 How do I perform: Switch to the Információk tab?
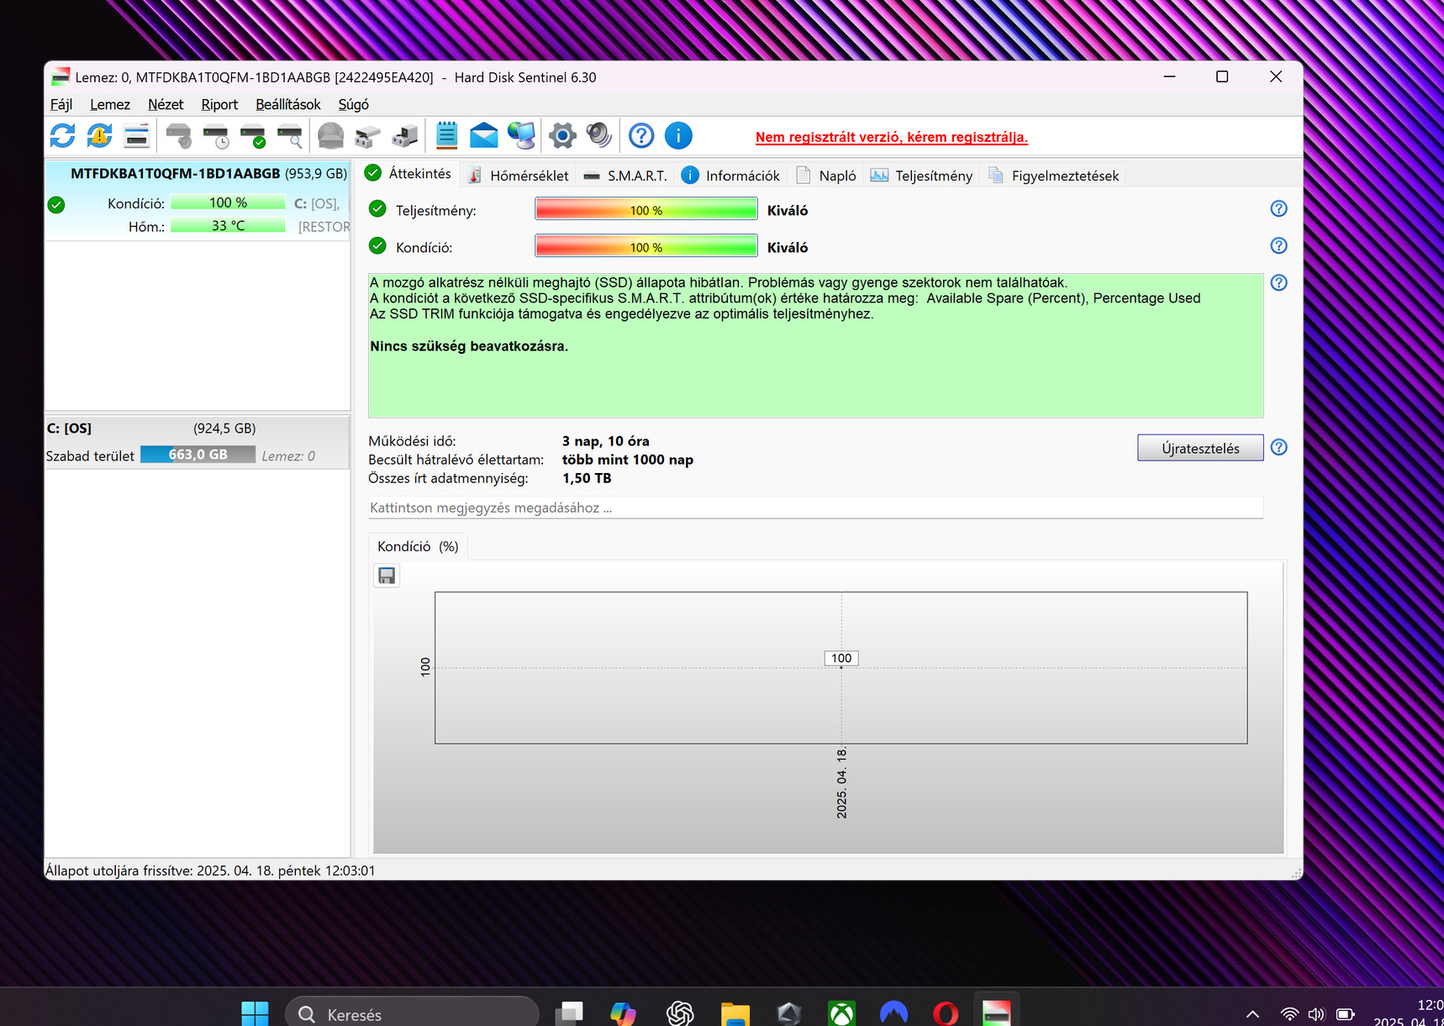coord(731,176)
